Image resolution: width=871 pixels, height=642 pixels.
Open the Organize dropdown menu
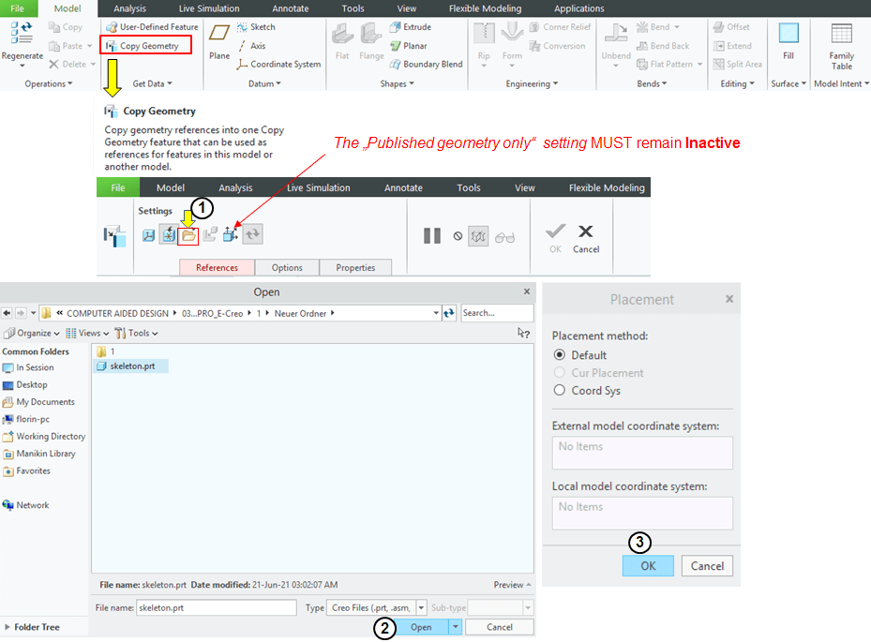(34, 333)
